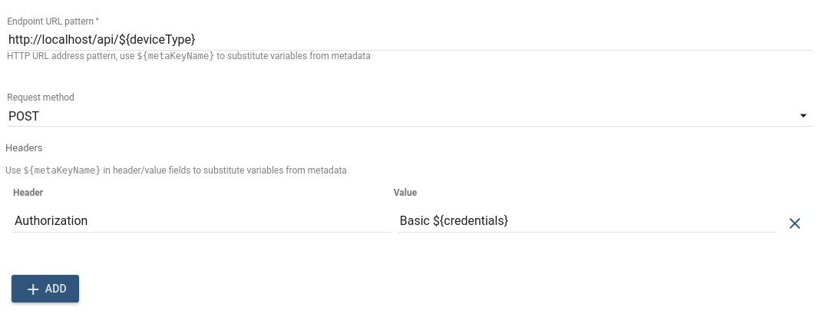Click the word POST in method selector
The width and height of the screenshot is (819, 314).
24,116
